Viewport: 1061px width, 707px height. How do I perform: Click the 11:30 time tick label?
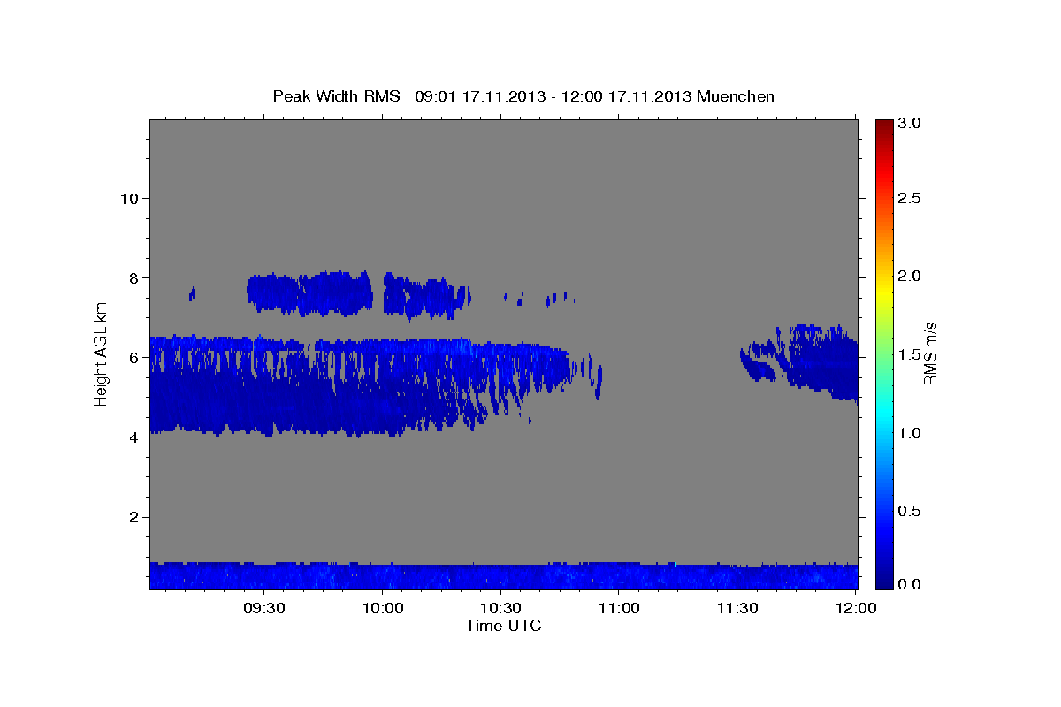(737, 608)
